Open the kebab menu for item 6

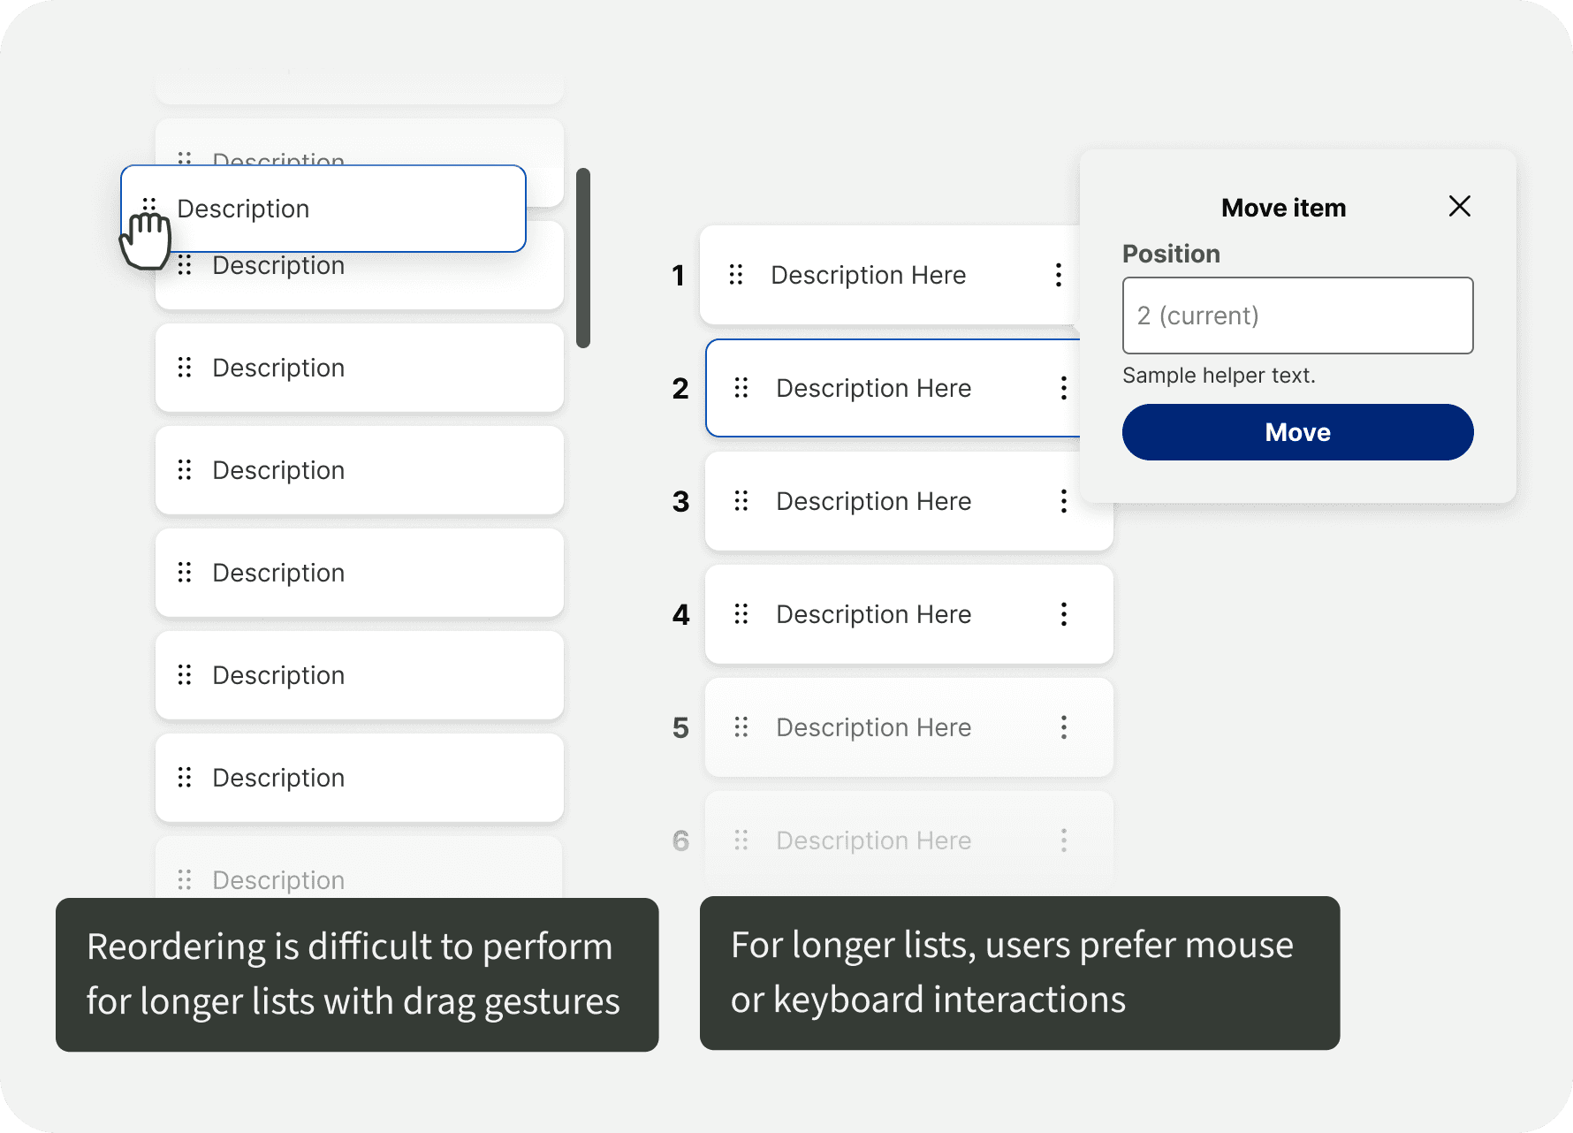1063,840
